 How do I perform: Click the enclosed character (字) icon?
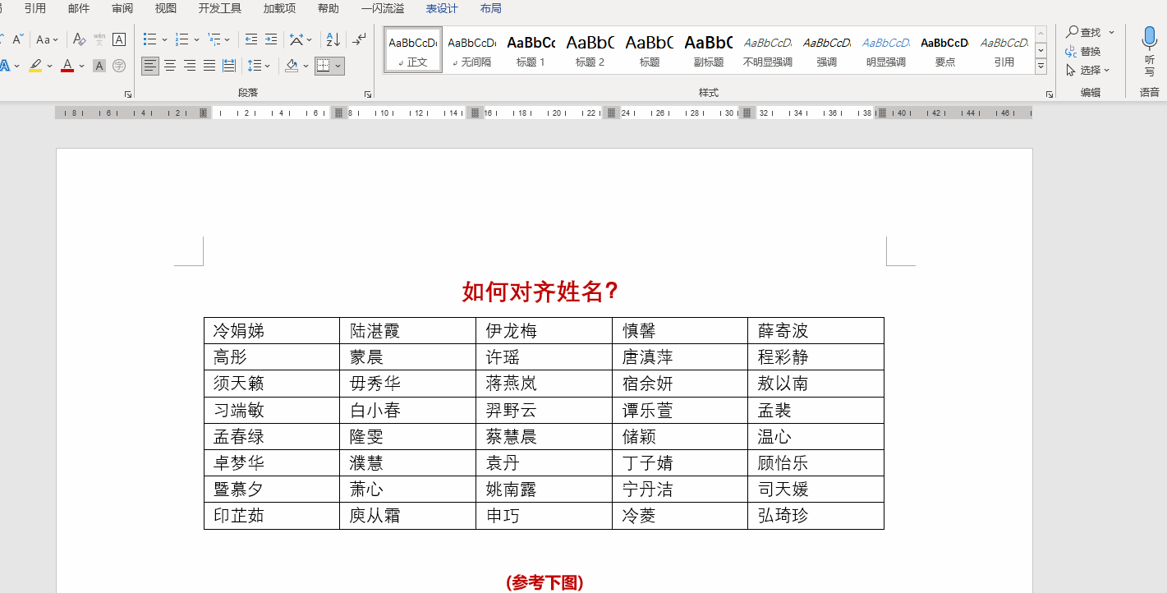pos(119,66)
